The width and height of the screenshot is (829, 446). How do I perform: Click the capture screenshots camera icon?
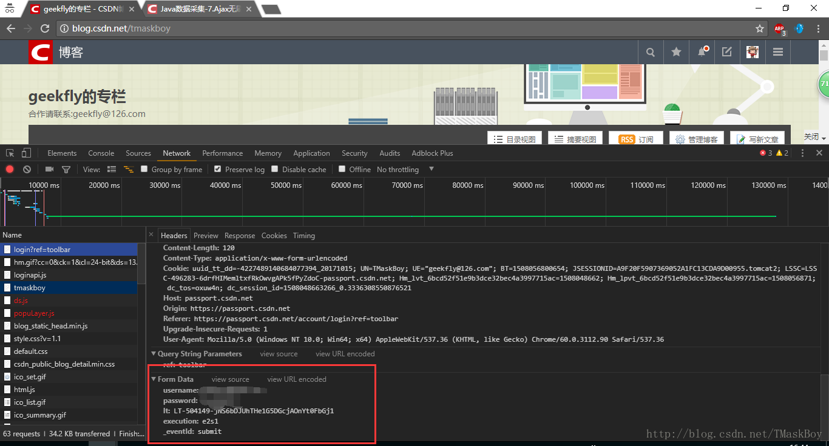pos(50,170)
